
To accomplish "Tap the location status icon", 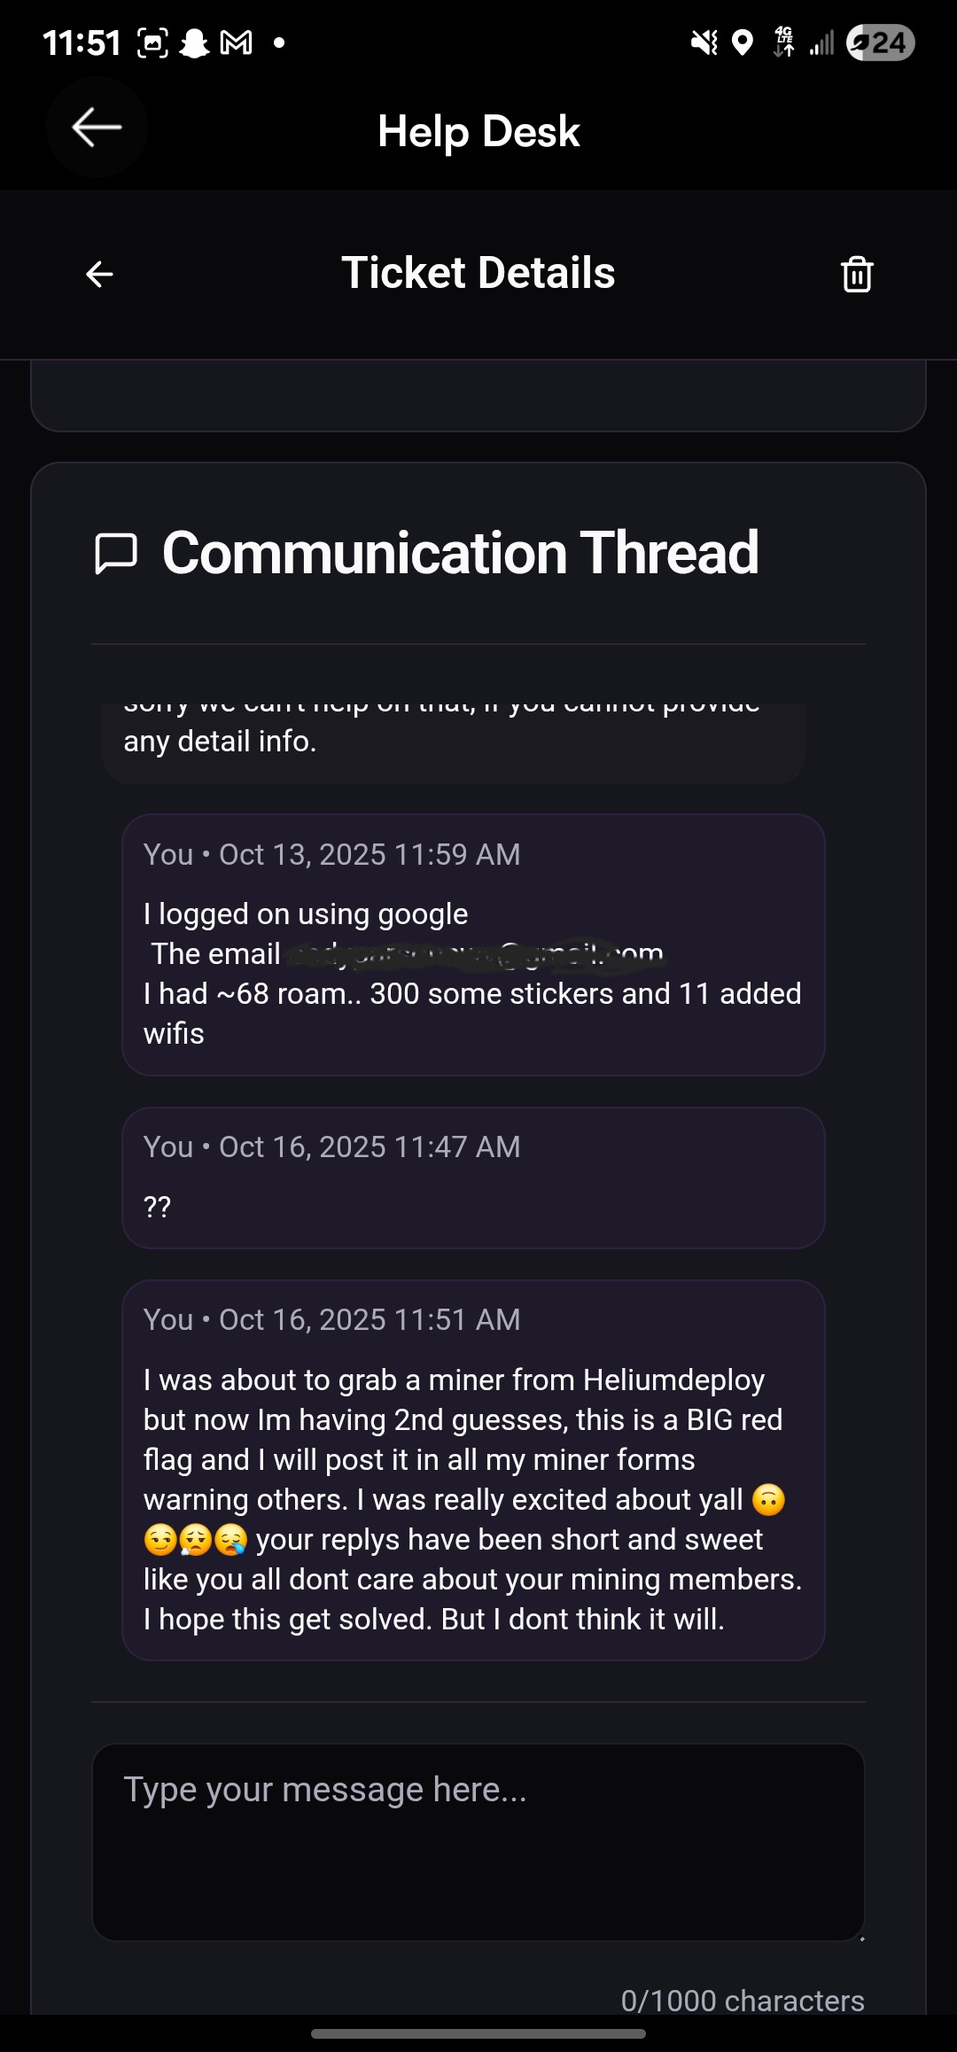I will (x=743, y=43).
